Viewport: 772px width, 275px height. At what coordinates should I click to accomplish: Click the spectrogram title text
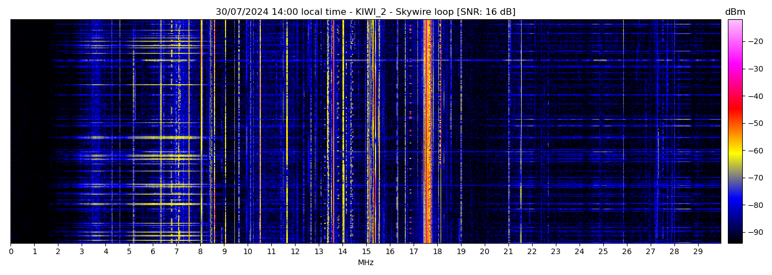pyautogui.click(x=365, y=12)
